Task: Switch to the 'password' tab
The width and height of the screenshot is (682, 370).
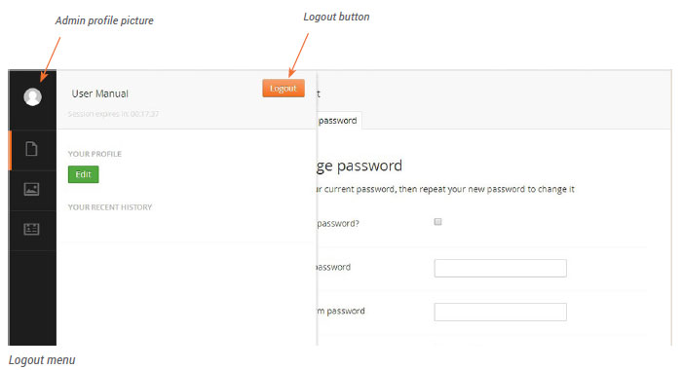Action: (338, 121)
